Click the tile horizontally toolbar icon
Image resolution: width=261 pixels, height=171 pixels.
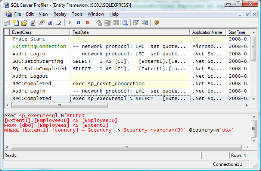pyautogui.click(x=108, y=23)
